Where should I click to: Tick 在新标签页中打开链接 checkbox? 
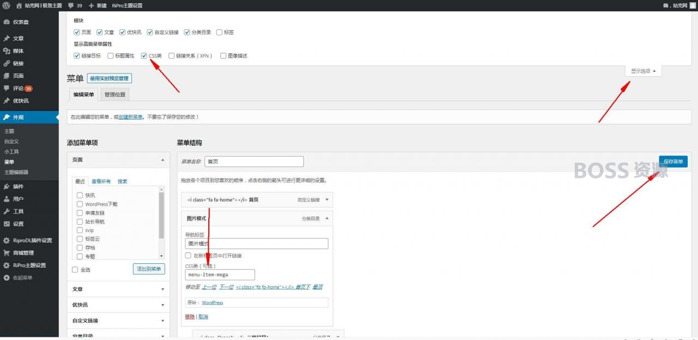(x=188, y=255)
